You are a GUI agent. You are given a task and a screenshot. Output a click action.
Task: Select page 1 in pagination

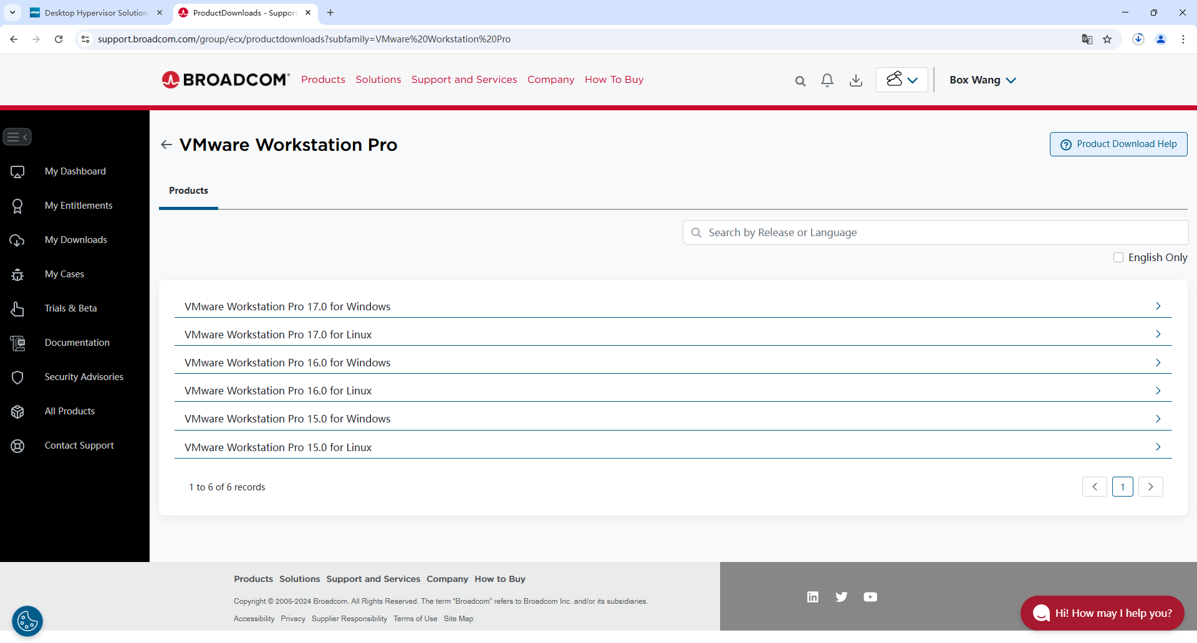pos(1123,487)
